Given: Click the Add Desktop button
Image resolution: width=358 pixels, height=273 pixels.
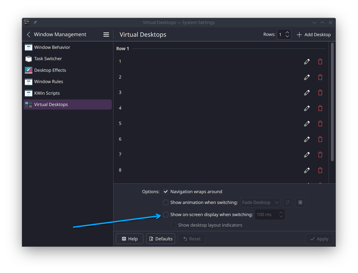Looking at the screenshot, I should tap(314, 35).
